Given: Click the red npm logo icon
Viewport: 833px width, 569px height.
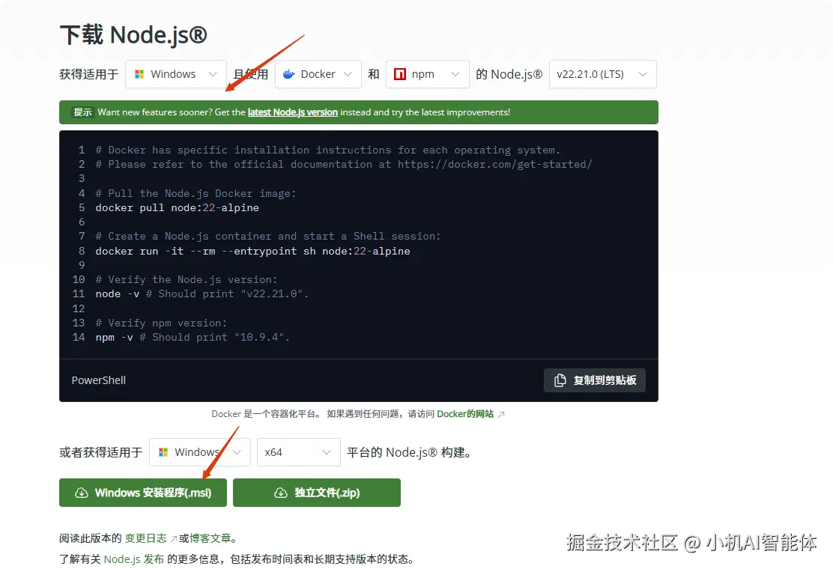Looking at the screenshot, I should 399,74.
